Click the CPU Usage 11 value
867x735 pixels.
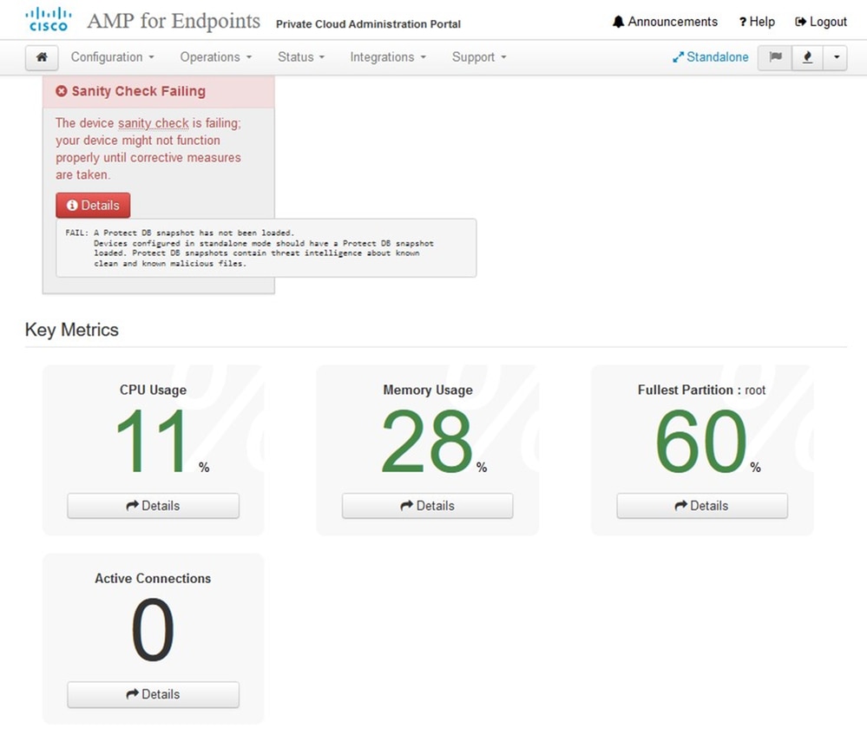(x=153, y=441)
